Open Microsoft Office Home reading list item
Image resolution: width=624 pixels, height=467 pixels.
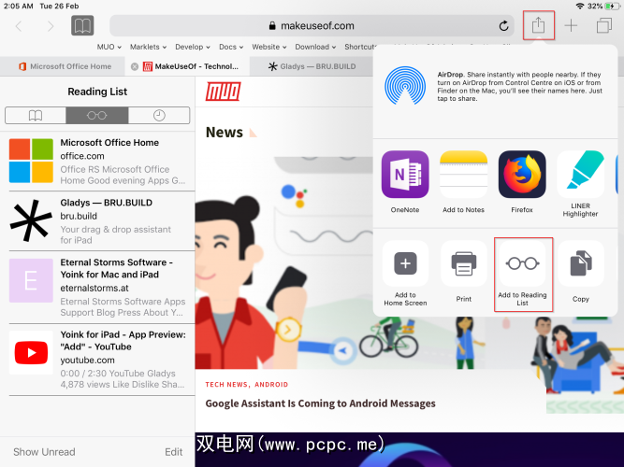[97, 161]
